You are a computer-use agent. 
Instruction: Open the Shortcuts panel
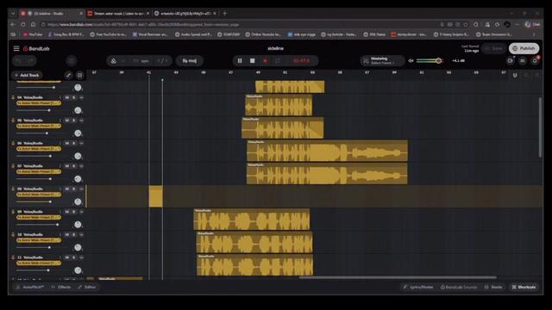(524, 287)
